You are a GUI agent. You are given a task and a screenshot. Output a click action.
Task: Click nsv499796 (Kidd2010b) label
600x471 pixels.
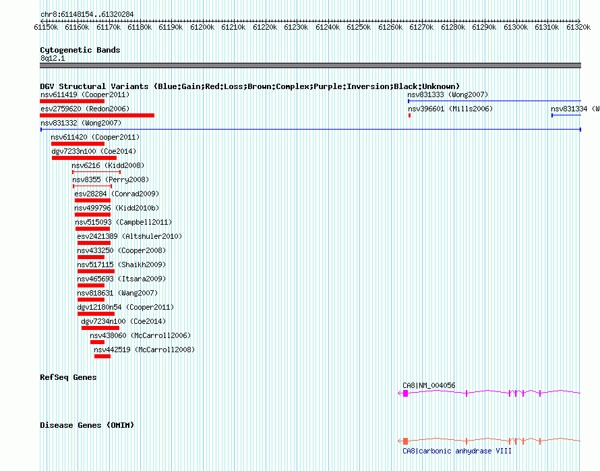click(117, 208)
